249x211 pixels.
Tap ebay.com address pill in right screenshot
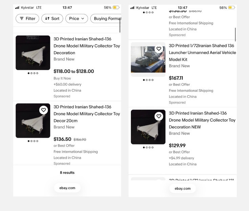(183, 189)
